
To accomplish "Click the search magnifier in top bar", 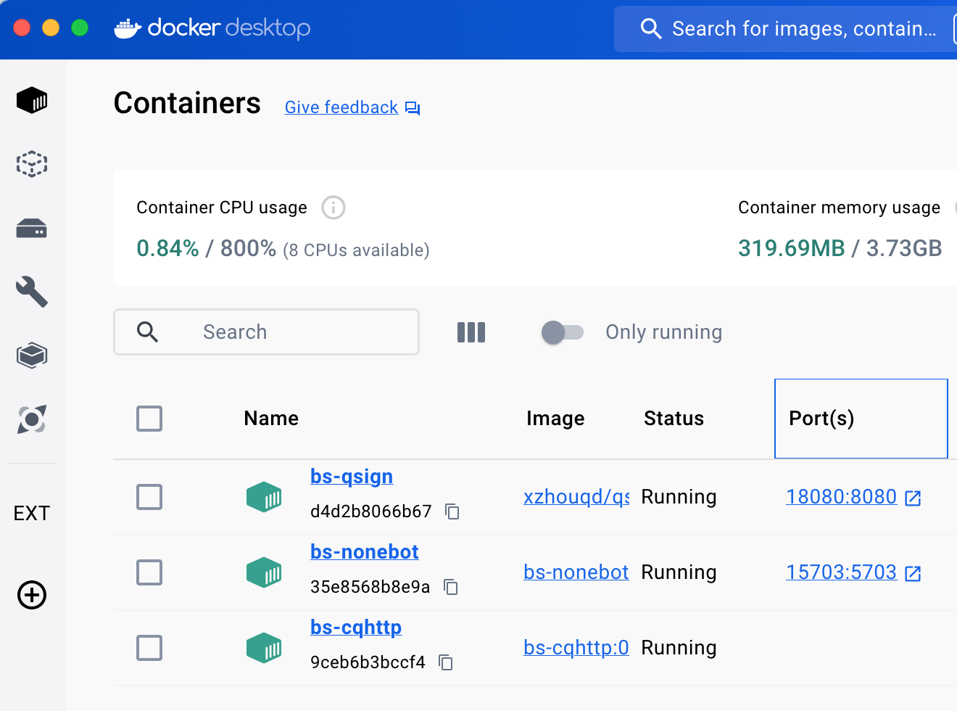I will tap(651, 29).
